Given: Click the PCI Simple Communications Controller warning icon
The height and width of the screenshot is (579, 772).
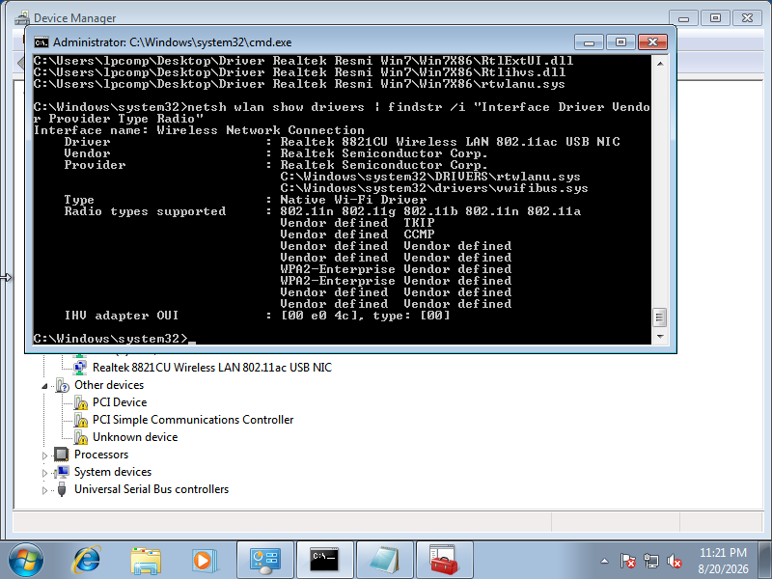Looking at the screenshot, I should (x=81, y=420).
